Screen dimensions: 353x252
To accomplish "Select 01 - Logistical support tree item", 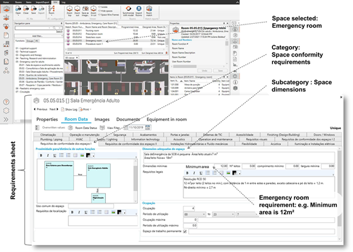I will [26, 48].
